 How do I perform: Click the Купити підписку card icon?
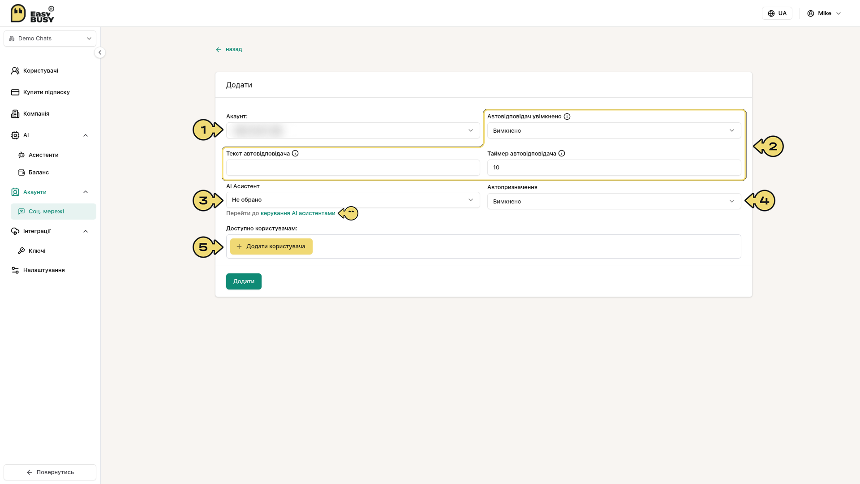(15, 92)
